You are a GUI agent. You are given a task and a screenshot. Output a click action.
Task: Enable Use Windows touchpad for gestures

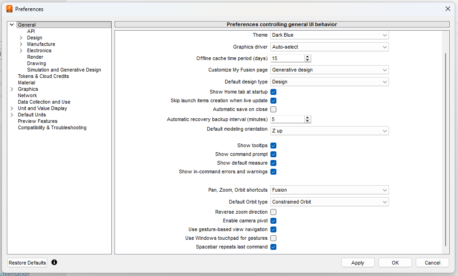[273, 238]
